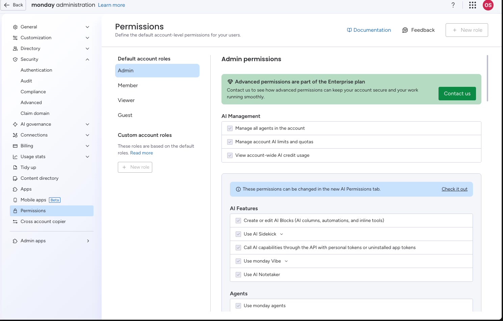The height and width of the screenshot is (321, 503).
Task: Click the Content directory icon
Action: pos(15,178)
